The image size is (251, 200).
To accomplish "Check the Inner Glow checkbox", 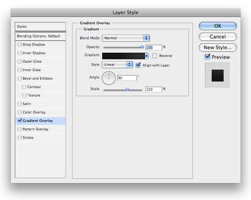I will (x=20, y=70).
